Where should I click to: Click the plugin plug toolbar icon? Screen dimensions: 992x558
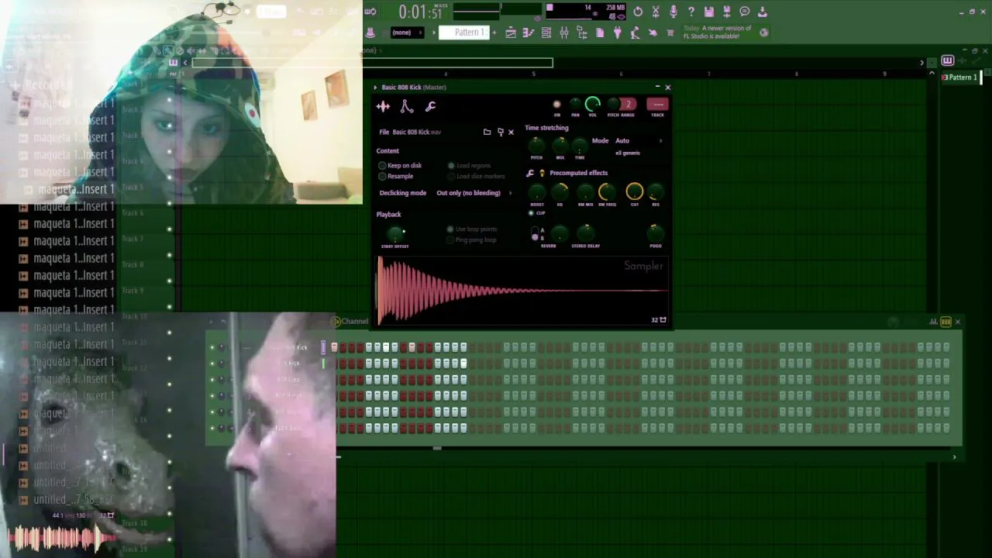pos(618,33)
